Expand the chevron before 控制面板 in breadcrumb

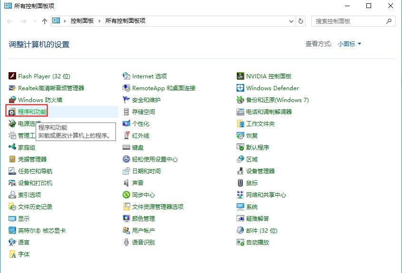65,21
